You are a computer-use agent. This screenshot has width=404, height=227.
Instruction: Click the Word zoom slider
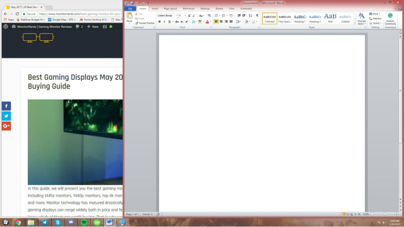384,214
